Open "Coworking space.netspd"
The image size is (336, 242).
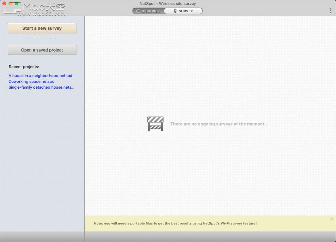tap(32, 81)
